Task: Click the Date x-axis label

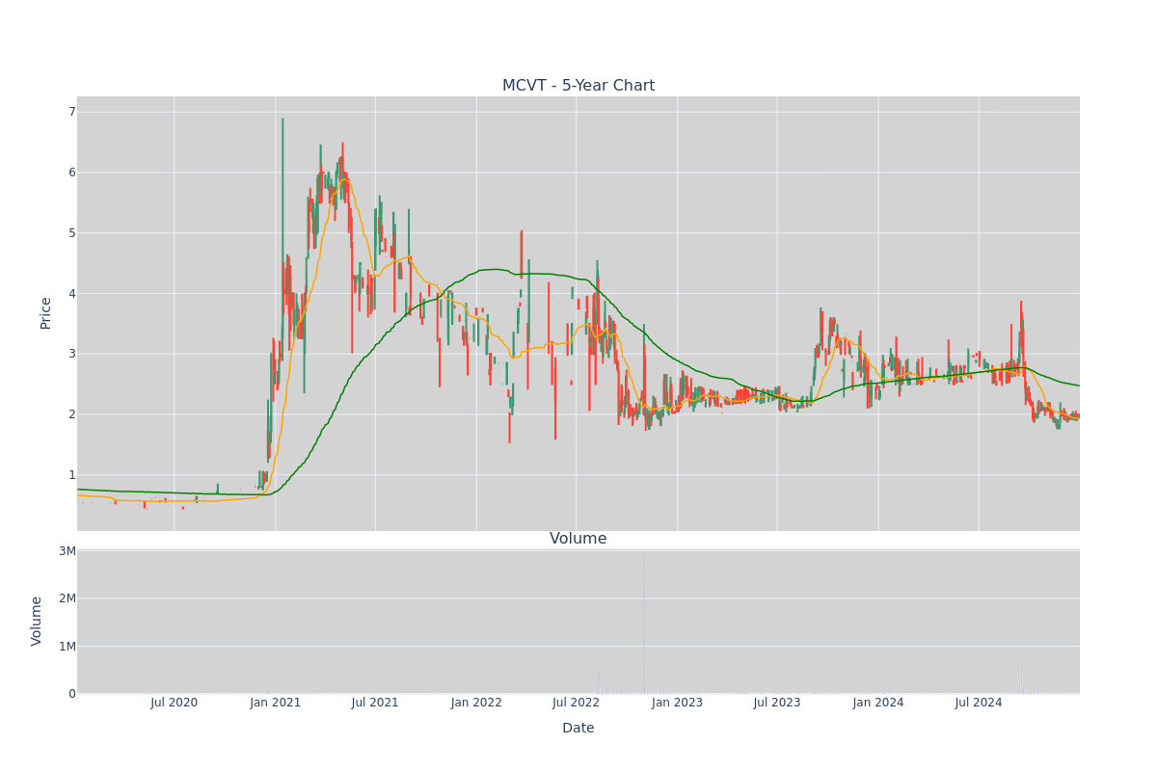Action: [578, 728]
